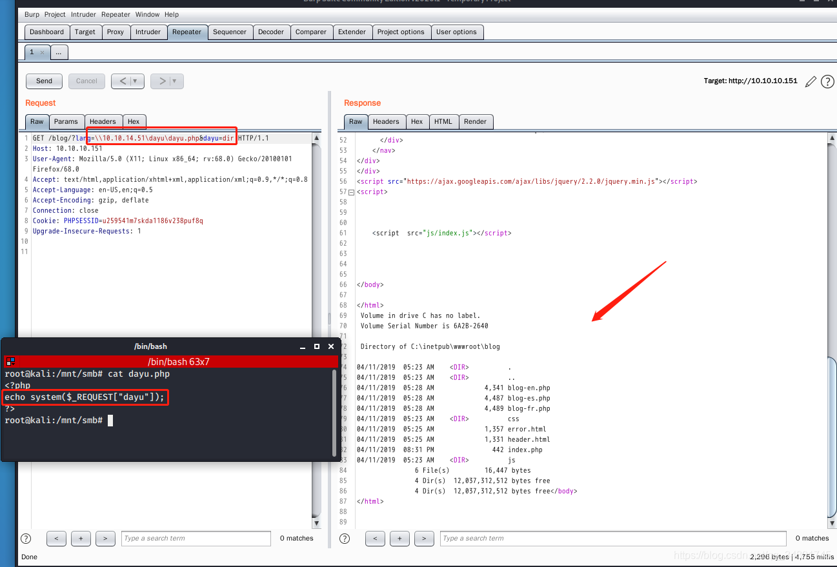Viewport: 837px width, 567px height.
Task: Click the response scroll down arrow
Action: click(832, 523)
